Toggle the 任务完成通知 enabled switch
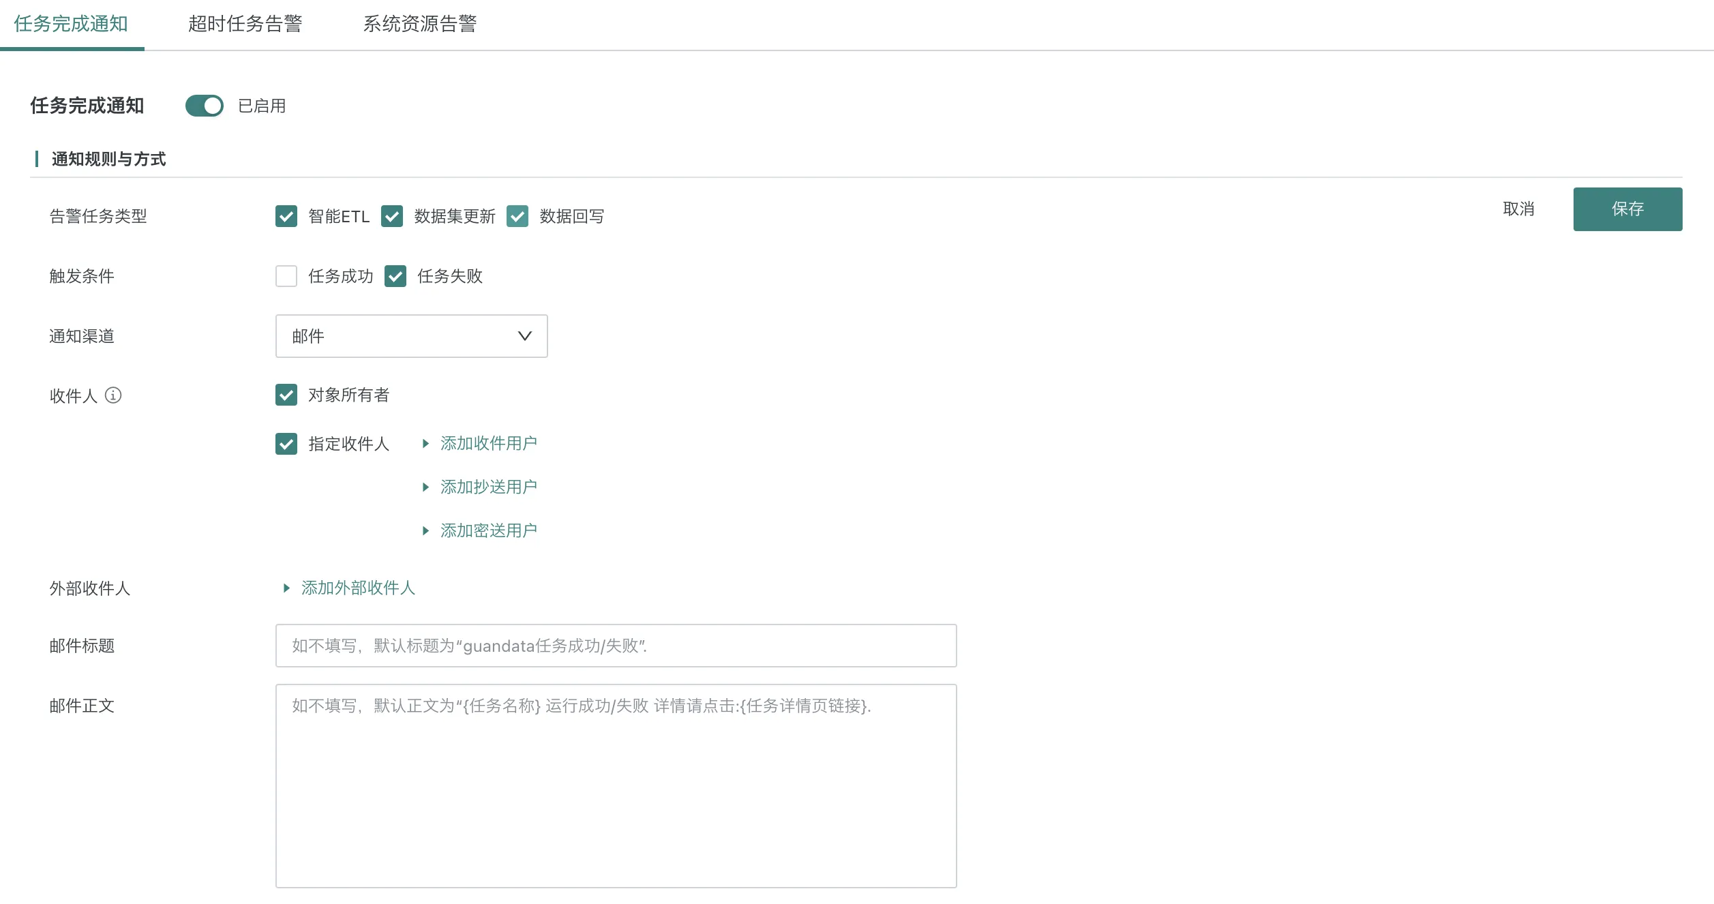This screenshot has height=904, width=1714. pos(205,106)
